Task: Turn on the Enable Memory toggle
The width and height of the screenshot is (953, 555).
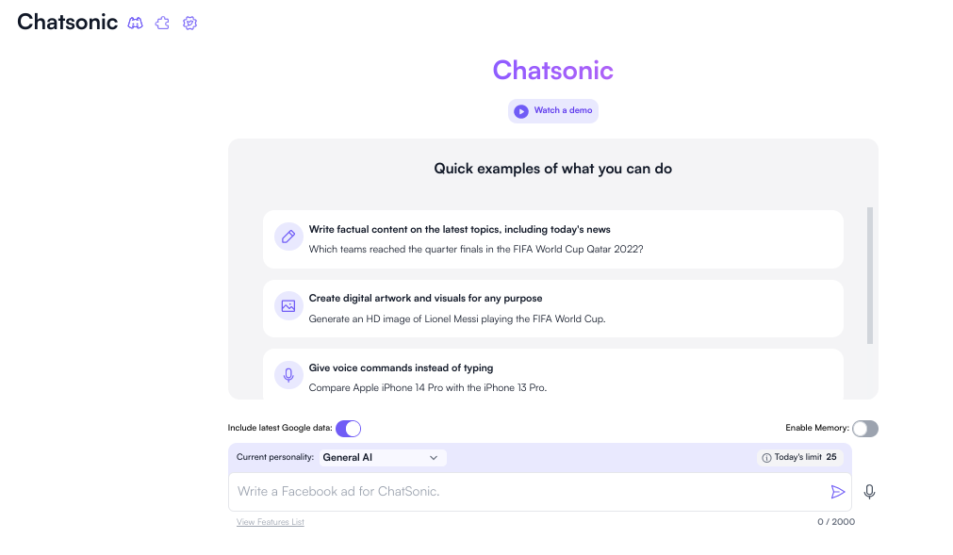Action: tap(864, 429)
